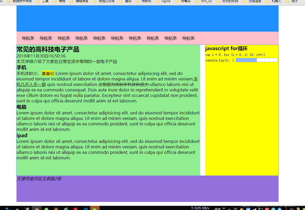Screen dimensions: 305x210
Task: Open the 微信公众号 bookmark folder
Action: (x=104, y=1)
